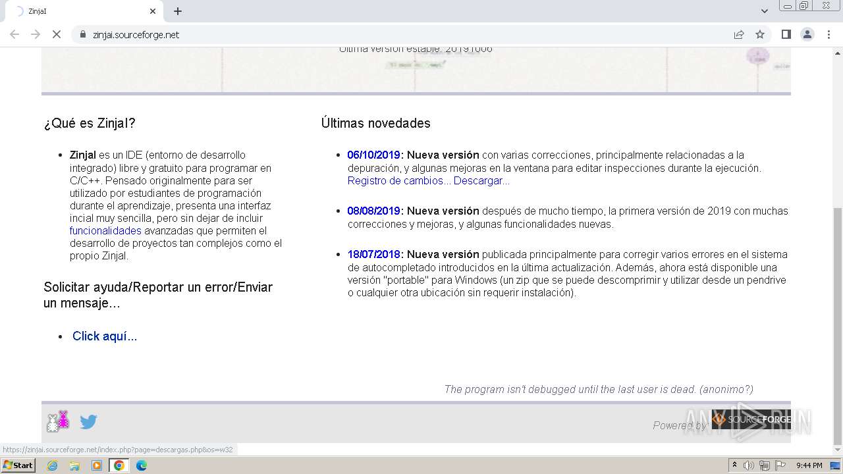Open the 'funcionalidades' link
The height and width of the screenshot is (474, 843).
click(x=105, y=230)
